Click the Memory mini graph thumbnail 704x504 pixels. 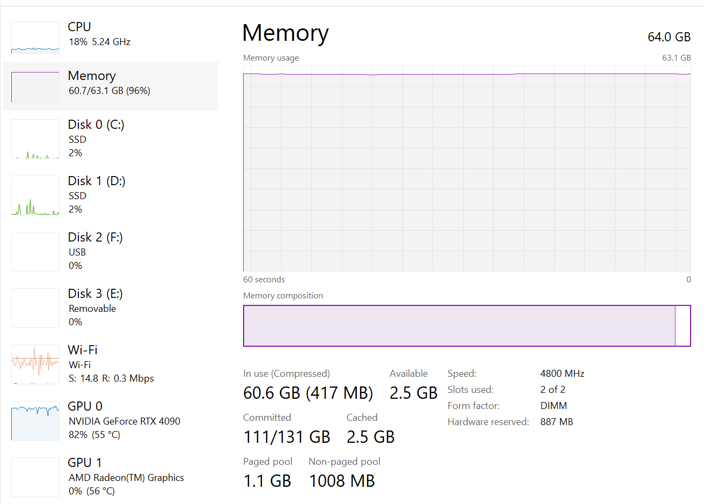(35, 86)
